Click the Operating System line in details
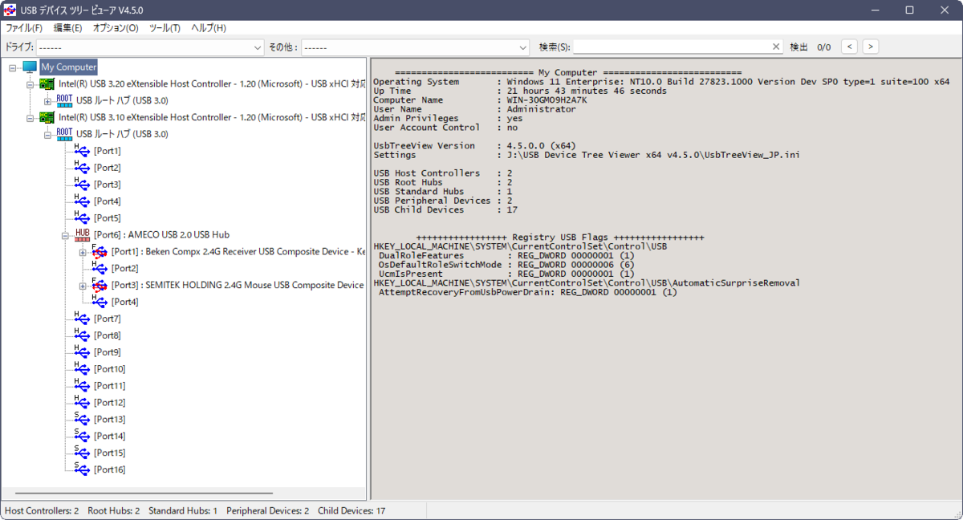963x520 pixels. (x=661, y=82)
